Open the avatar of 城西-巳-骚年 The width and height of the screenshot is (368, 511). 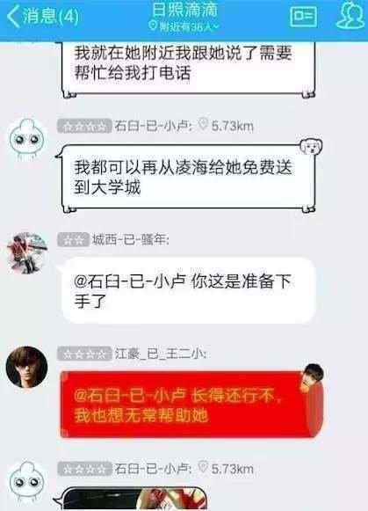coord(27,253)
